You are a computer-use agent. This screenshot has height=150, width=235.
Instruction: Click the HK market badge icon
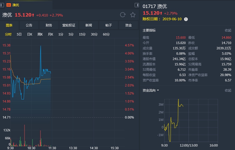(9, 5)
